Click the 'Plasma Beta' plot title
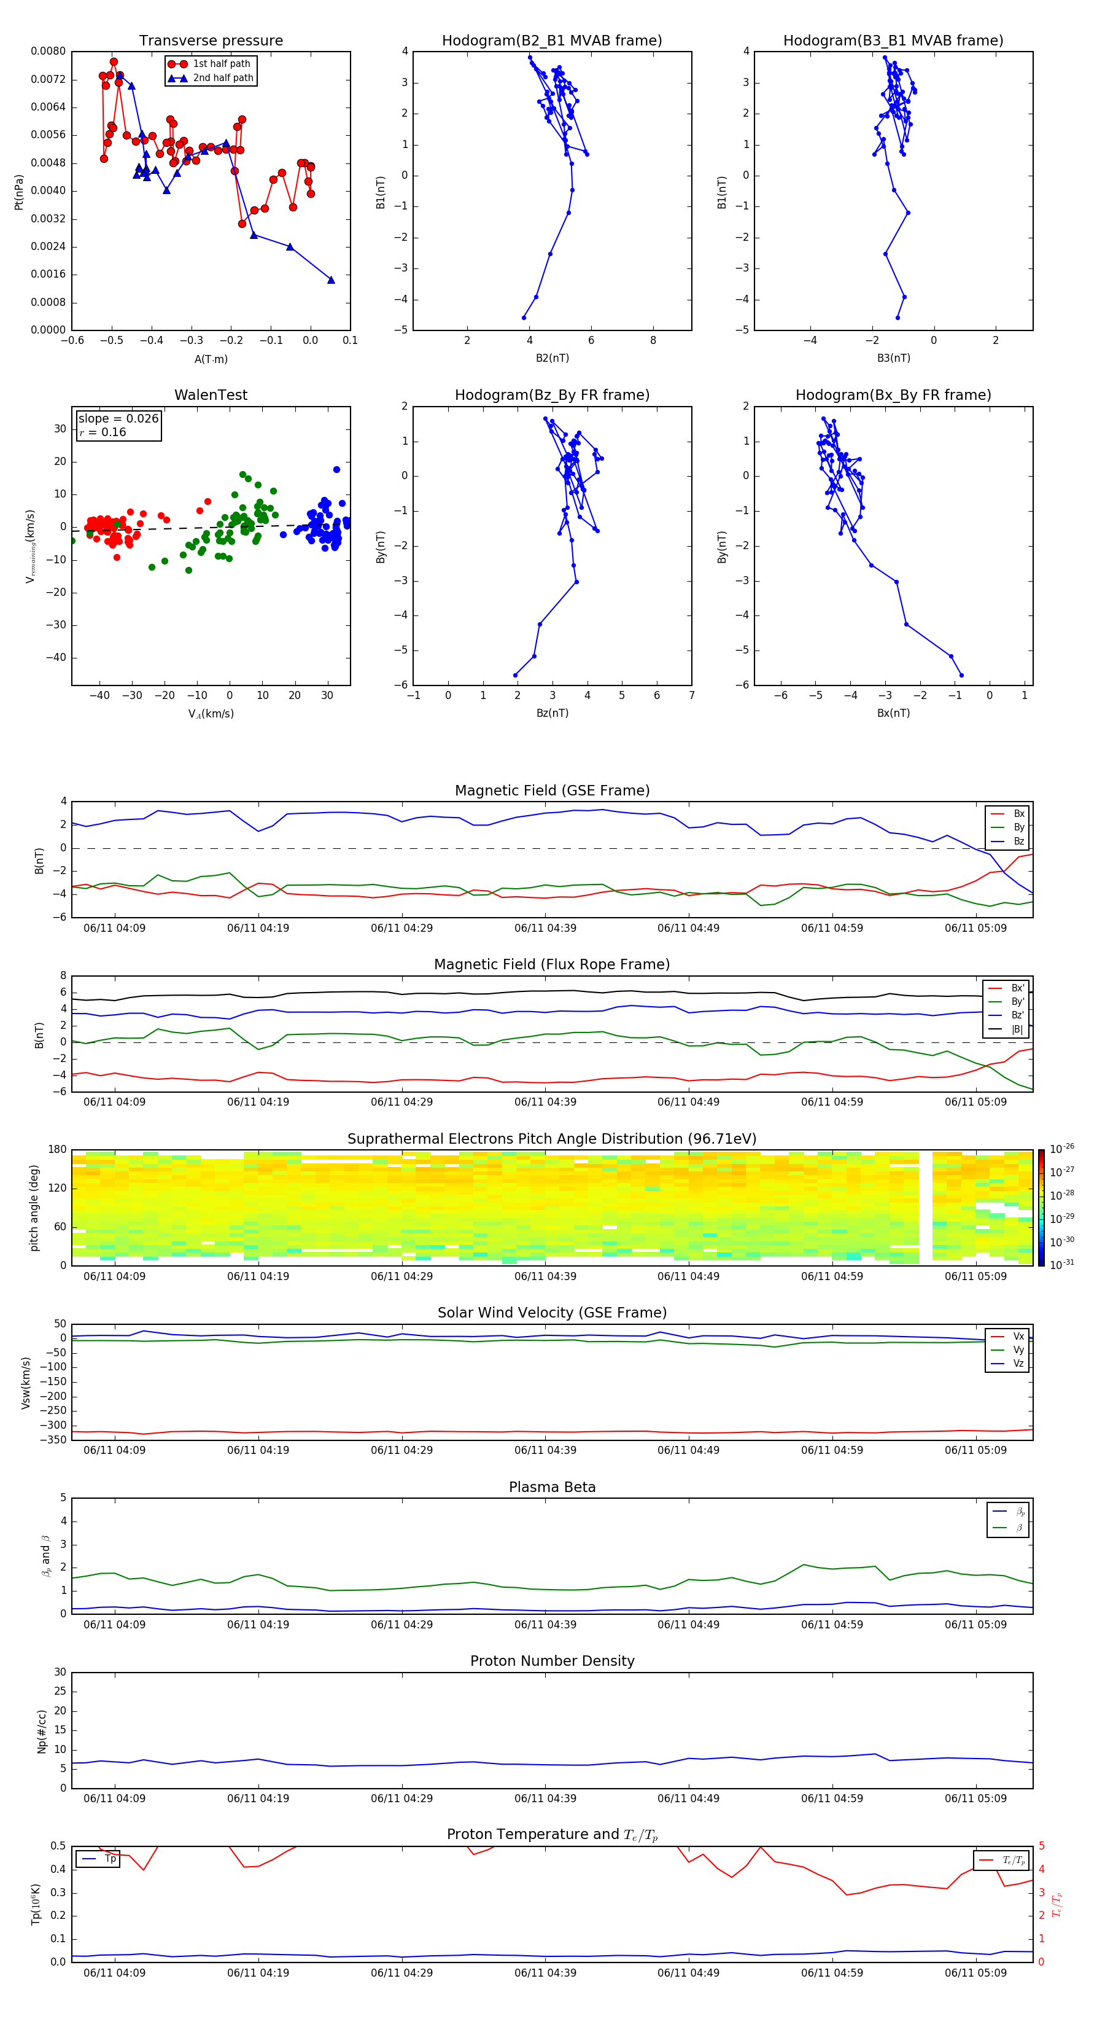 [552, 1488]
